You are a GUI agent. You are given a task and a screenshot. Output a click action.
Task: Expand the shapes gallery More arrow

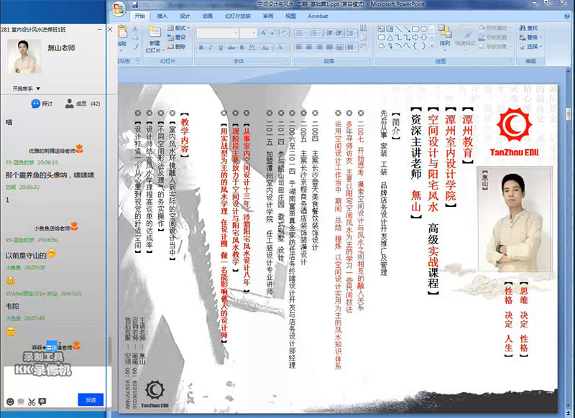432,46
